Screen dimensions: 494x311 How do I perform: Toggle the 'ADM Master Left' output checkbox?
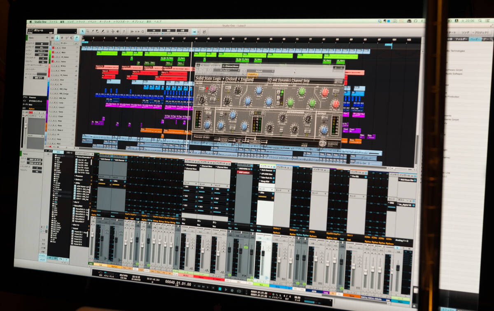[x=75, y=187]
